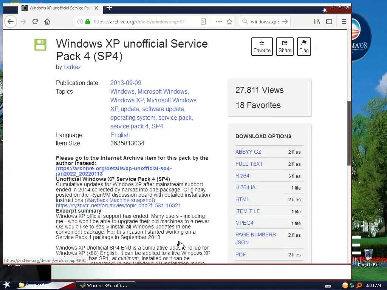The height and width of the screenshot is (290, 387).
Task: Click the browser forward arrow
Action: pyautogui.click(x=23, y=22)
